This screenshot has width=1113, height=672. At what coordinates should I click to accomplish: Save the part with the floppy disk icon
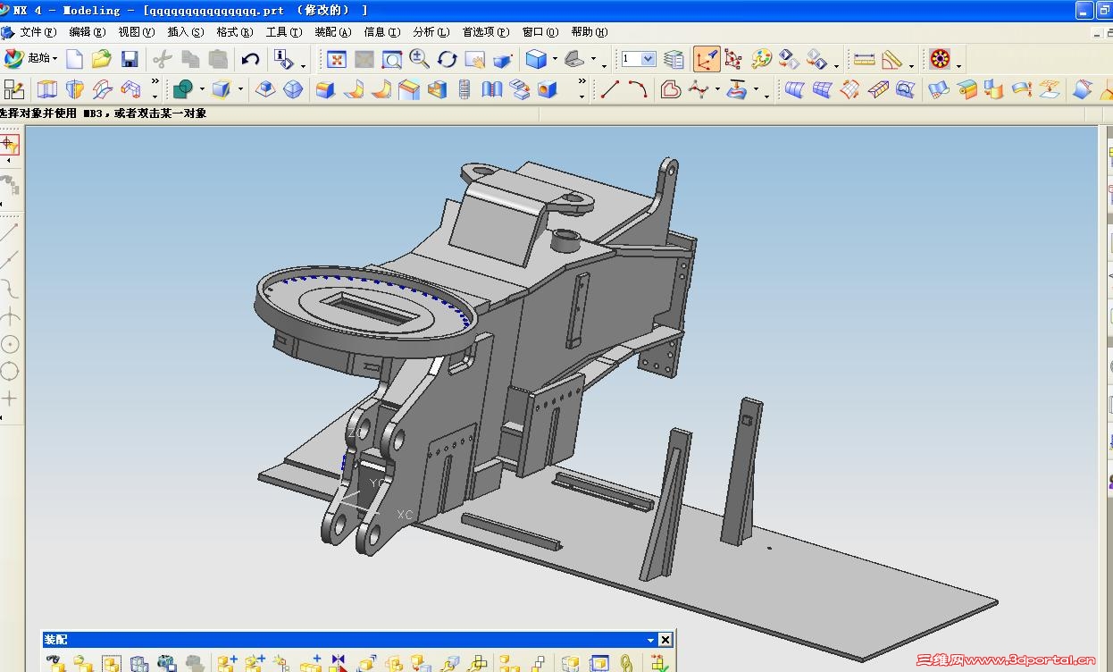point(130,60)
